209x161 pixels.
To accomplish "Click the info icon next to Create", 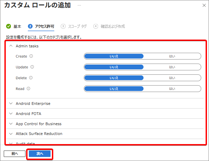I will (x=31, y=56).
